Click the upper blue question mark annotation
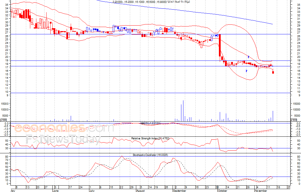This screenshot has width=301, height=192. pos(248,57)
